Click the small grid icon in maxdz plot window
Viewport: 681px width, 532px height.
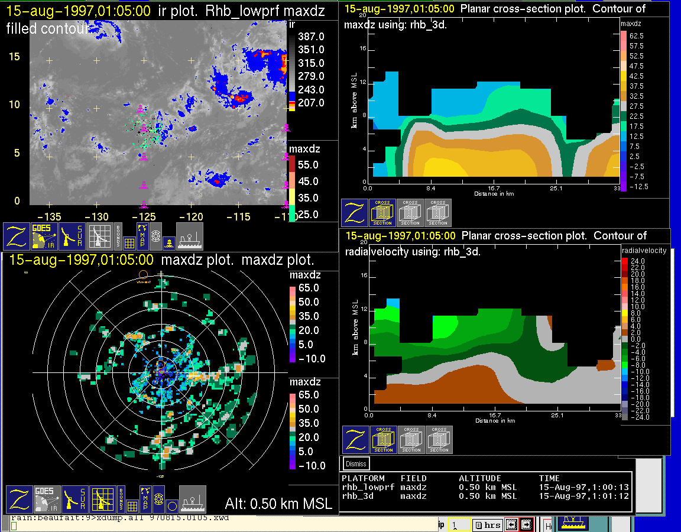coord(132,506)
